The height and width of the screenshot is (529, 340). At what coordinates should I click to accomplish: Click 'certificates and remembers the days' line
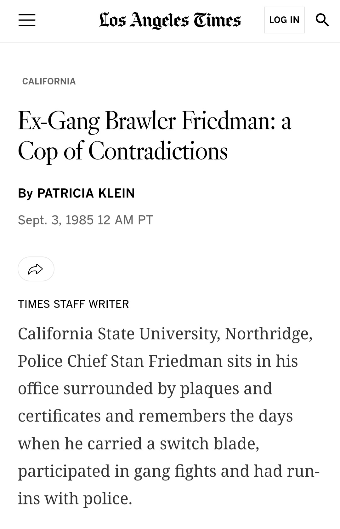pos(155,416)
